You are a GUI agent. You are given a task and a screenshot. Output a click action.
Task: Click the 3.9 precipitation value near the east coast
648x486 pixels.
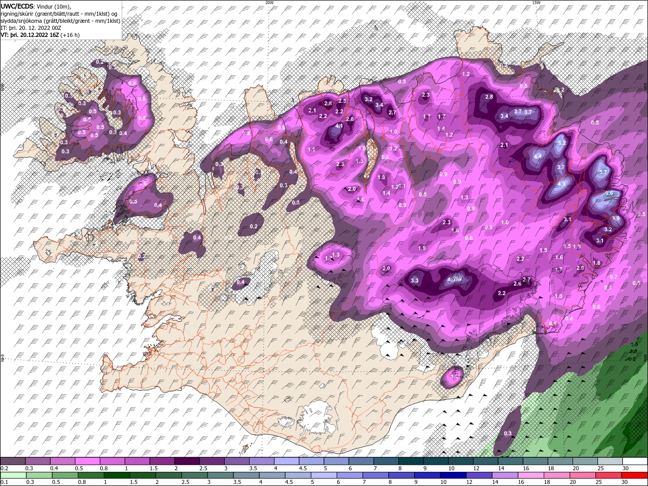(x=616, y=218)
